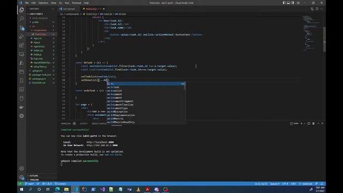The width and height of the screenshot is (343, 193).
Task: Open the Help menu
Action: [86, 3]
